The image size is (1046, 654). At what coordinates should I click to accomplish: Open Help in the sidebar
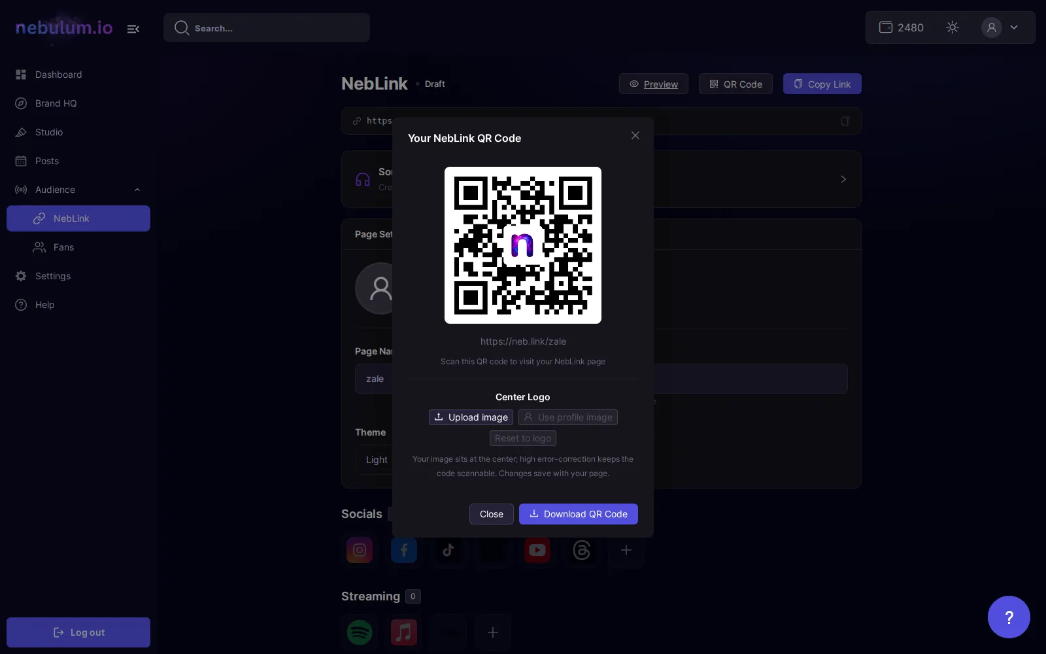click(x=78, y=305)
